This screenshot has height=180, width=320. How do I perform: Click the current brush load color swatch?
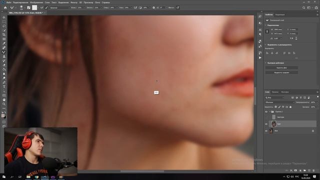coord(34,7)
